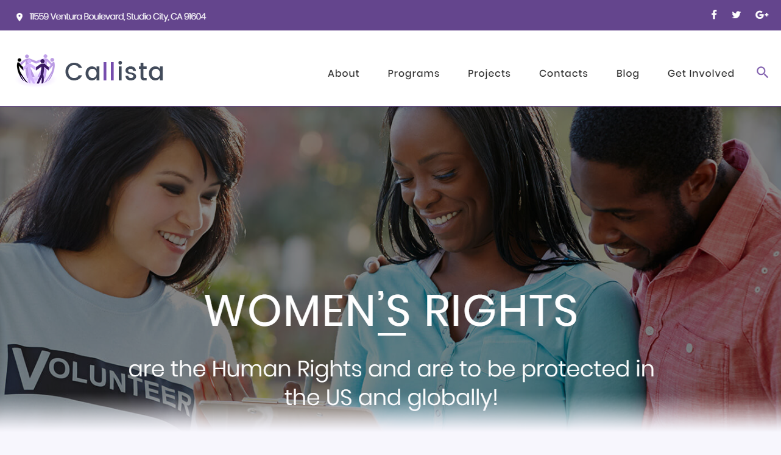Click the purple search magnifier icon
The height and width of the screenshot is (455, 781).
[762, 72]
